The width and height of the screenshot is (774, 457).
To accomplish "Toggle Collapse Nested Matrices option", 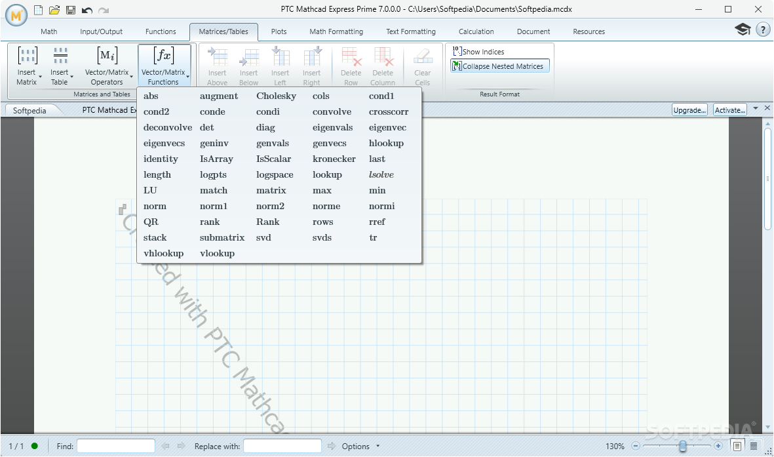I will pyautogui.click(x=499, y=66).
